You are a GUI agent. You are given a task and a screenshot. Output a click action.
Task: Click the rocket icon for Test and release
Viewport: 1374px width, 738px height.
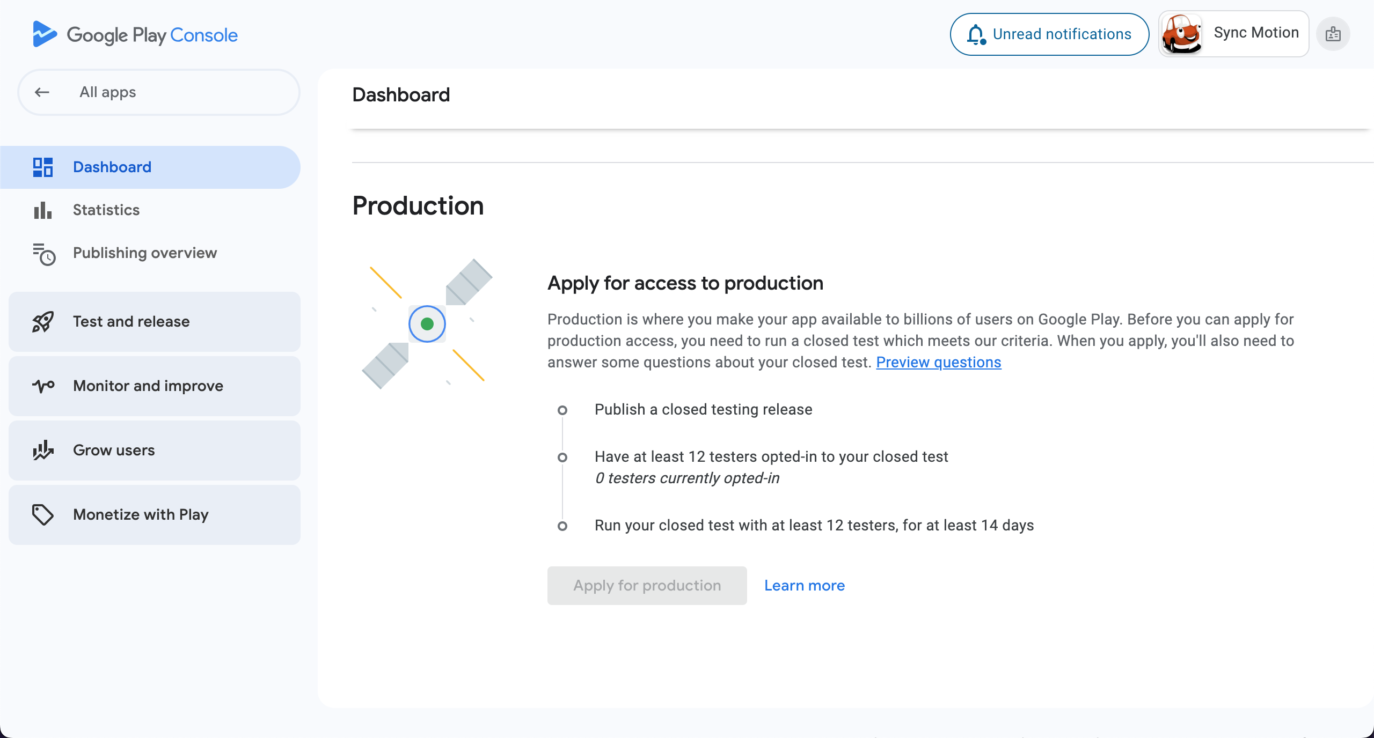[43, 322]
